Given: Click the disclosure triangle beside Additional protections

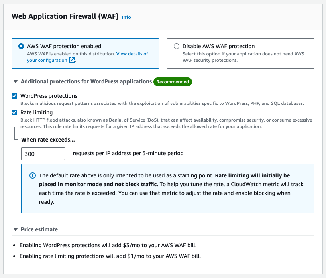Looking at the screenshot, I should (x=15, y=81).
